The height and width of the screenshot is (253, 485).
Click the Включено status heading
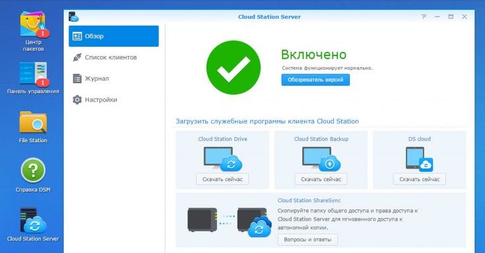click(313, 55)
